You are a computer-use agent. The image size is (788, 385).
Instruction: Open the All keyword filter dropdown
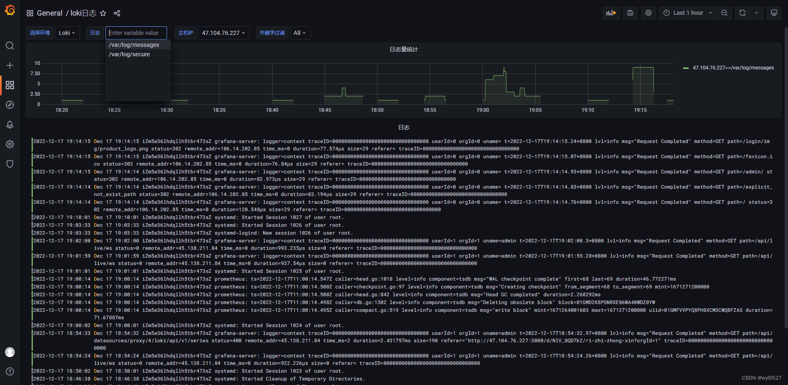[x=300, y=33]
